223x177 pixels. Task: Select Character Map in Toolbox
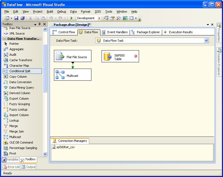[22, 66]
